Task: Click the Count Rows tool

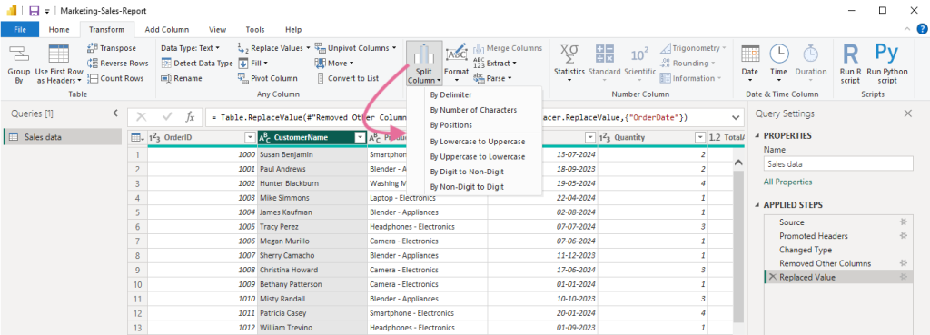Action: (115, 78)
